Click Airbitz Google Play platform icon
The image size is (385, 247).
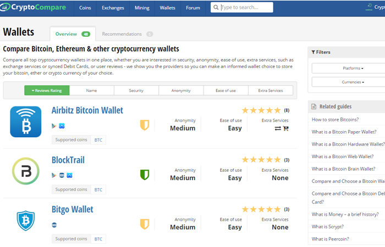point(54,126)
